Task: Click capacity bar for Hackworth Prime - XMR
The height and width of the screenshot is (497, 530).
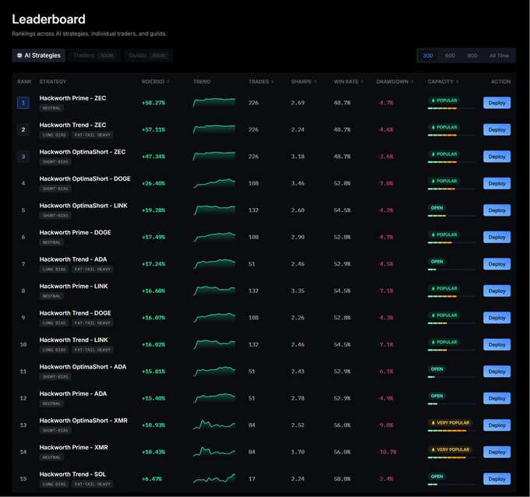Action: (451, 457)
